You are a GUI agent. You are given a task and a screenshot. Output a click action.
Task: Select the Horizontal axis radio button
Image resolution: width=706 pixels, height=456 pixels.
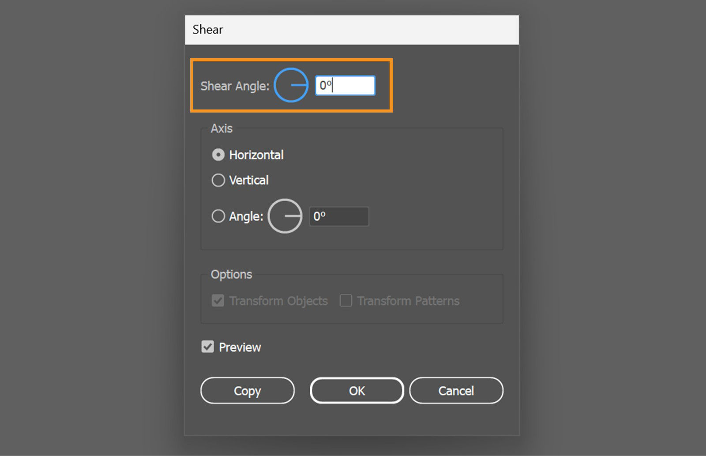pos(218,155)
